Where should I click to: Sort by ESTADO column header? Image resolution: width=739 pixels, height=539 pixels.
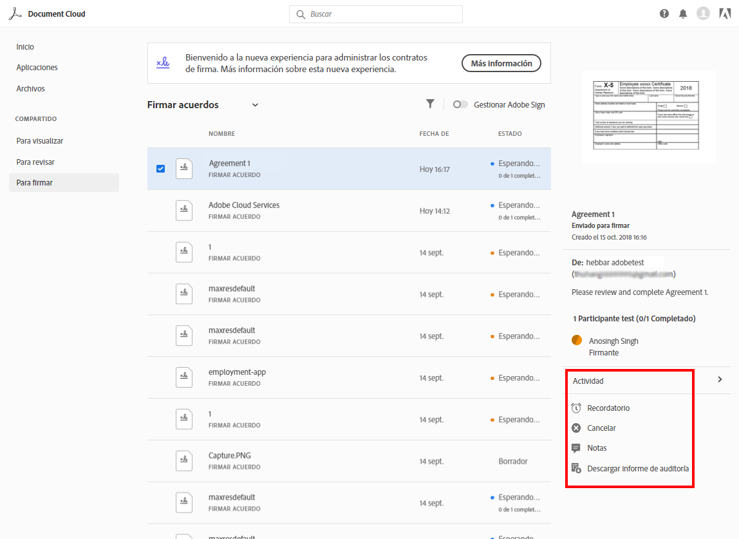(510, 134)
